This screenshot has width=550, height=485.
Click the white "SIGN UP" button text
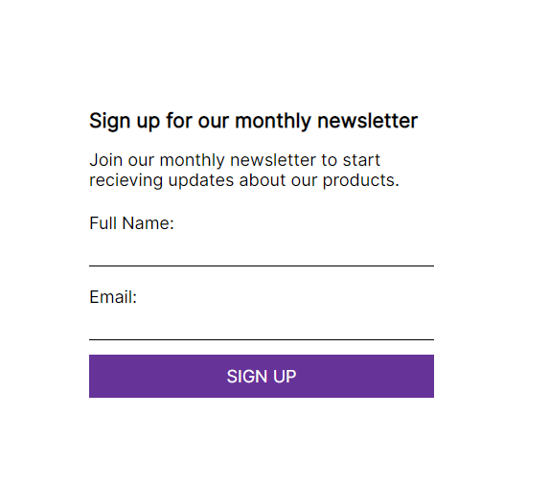coord(262,377)
